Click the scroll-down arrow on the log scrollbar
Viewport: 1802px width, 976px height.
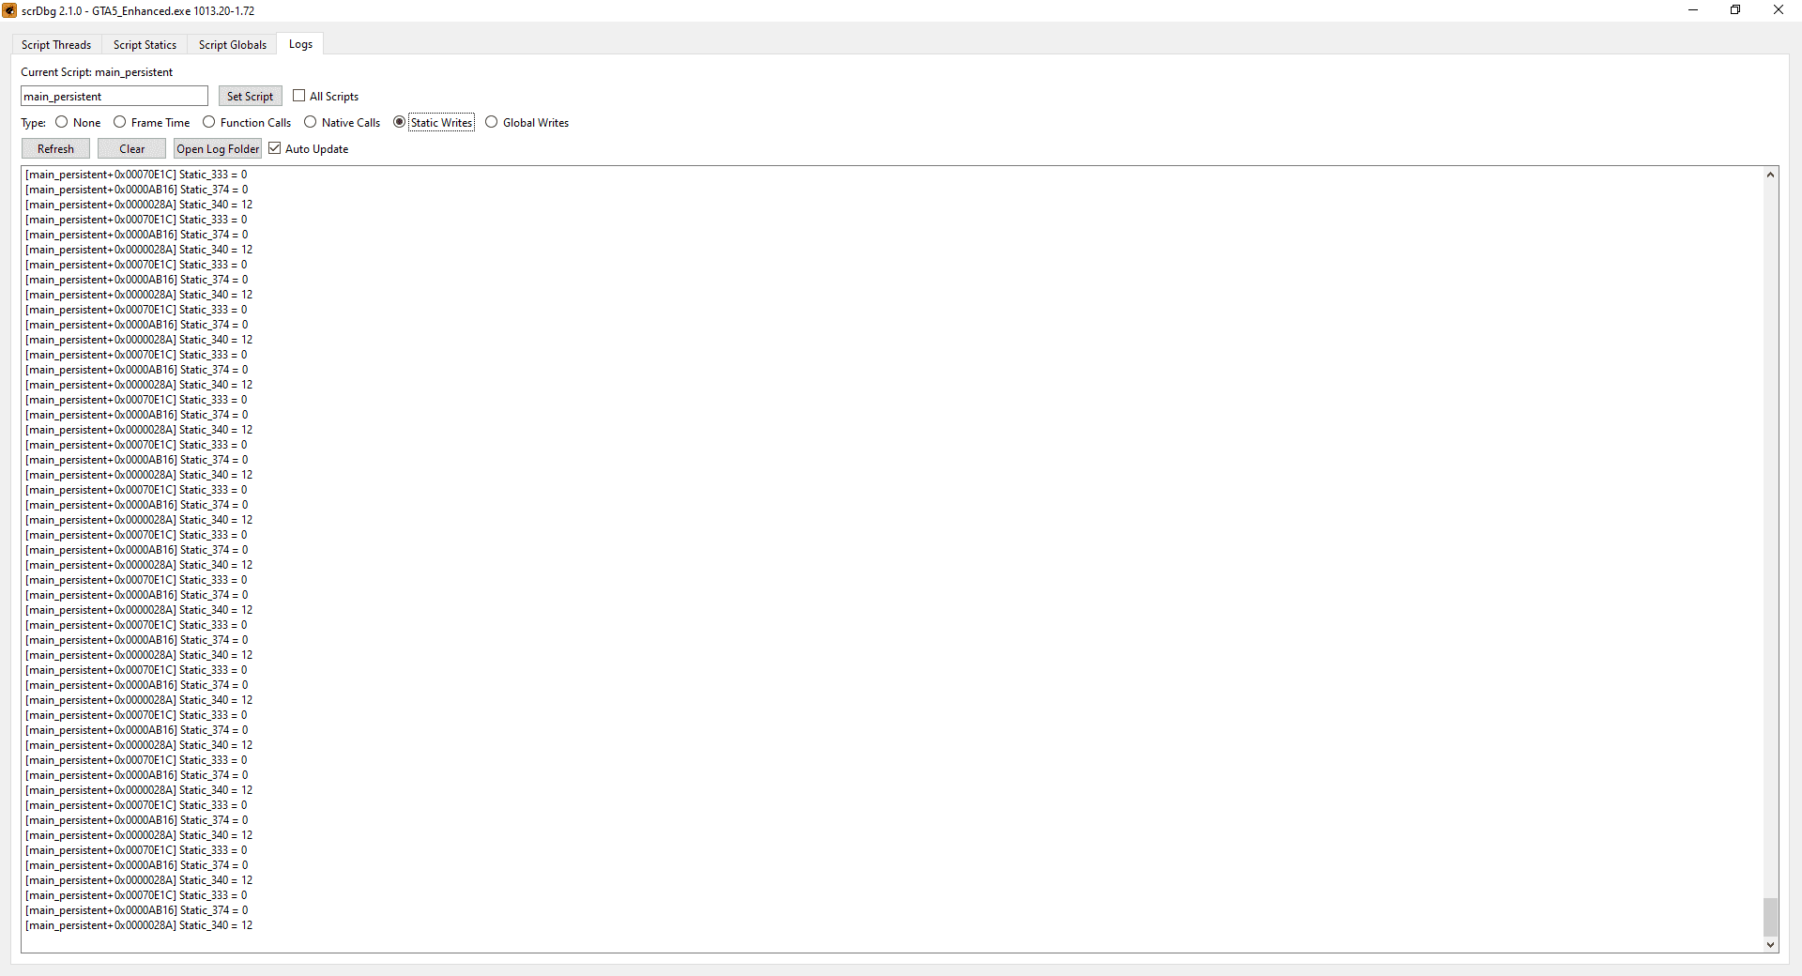(x=1770, y=946)
